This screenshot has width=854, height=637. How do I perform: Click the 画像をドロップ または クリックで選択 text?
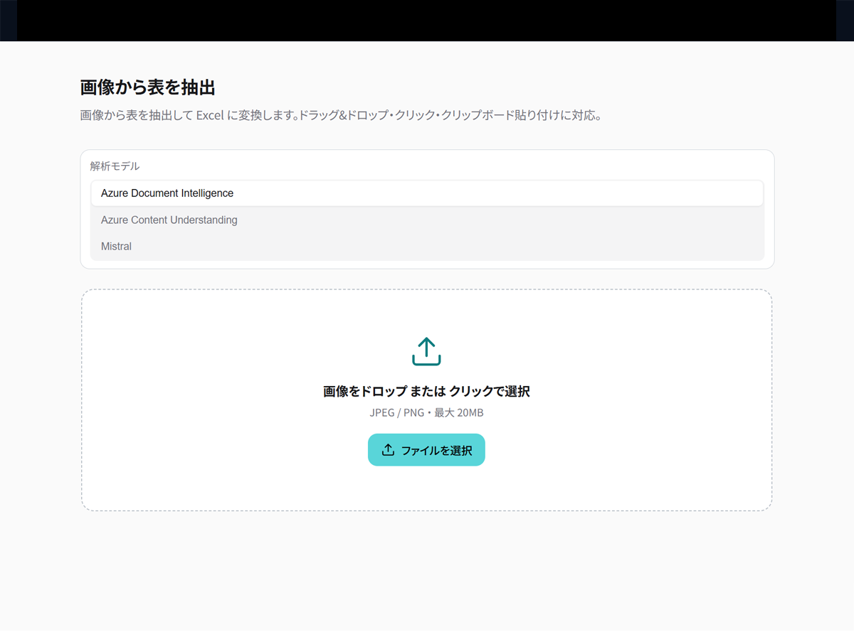point(426,392)
